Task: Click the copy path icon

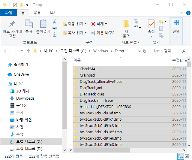Action: (55, 28)
